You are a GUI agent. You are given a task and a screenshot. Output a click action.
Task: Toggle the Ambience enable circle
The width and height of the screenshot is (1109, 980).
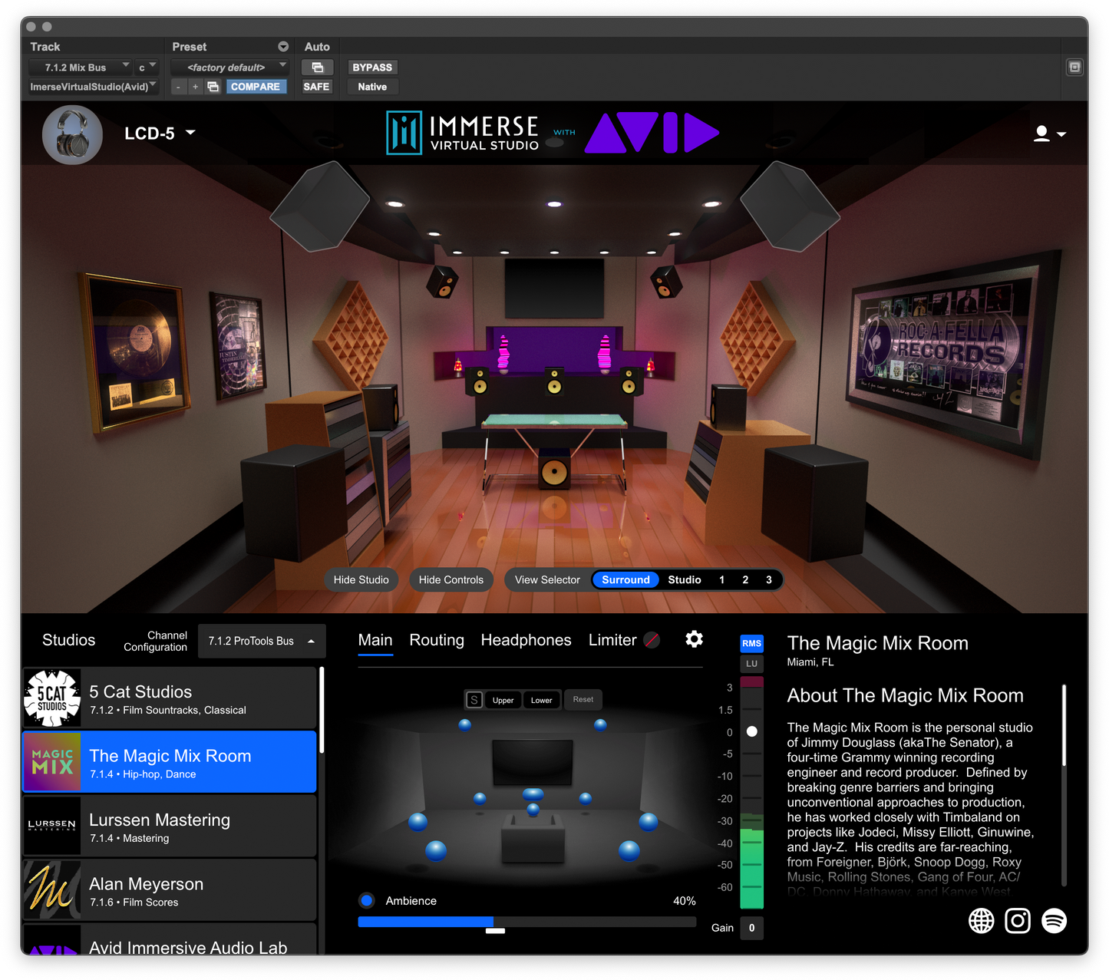tap(367, 901)
